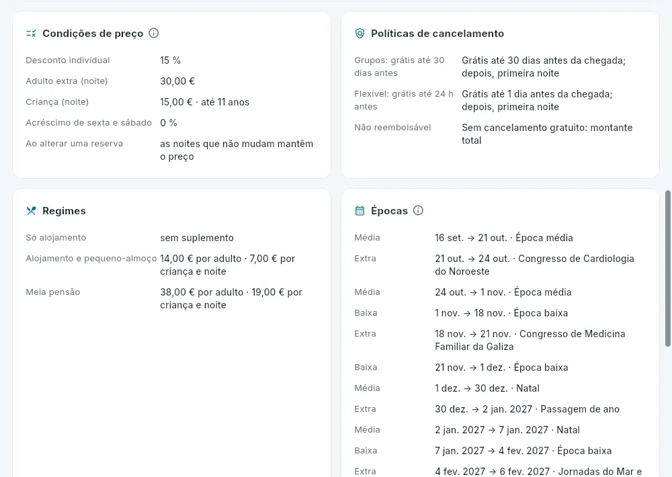
Task: Click 'Grátis até 30 dias antes da chegada' text
Action: click(x=544, y=60)
